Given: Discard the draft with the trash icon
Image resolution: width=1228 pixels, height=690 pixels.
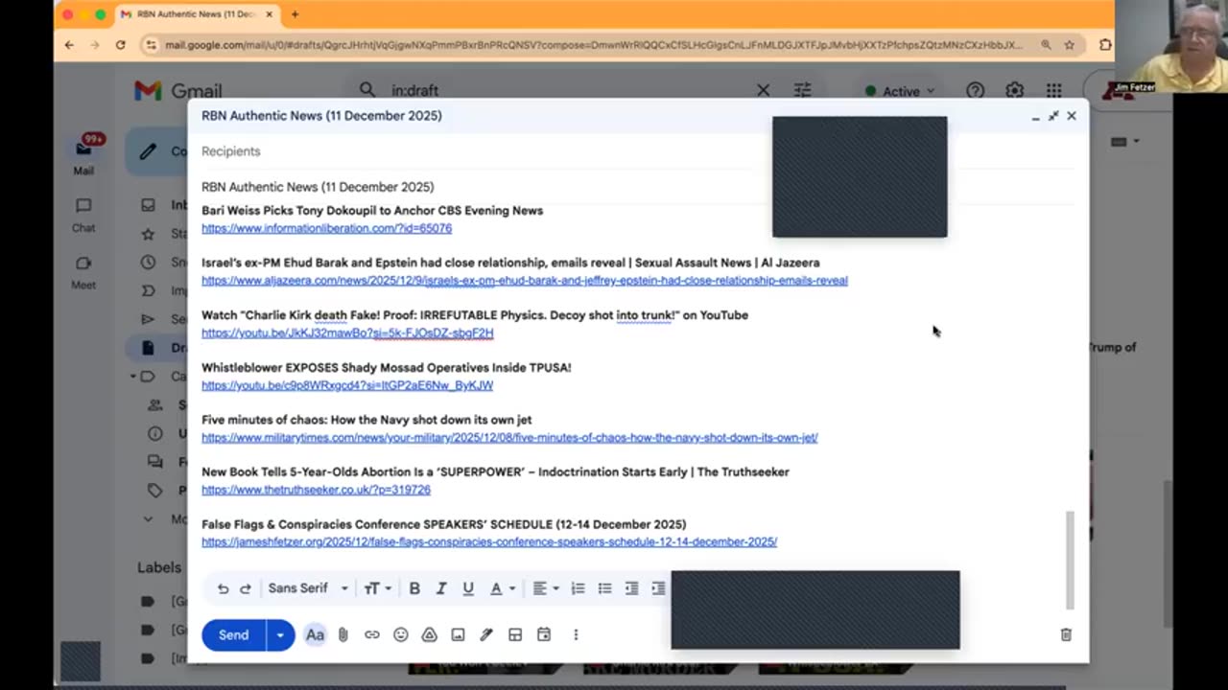Looking at the screenshot, I should (1066, 634).
